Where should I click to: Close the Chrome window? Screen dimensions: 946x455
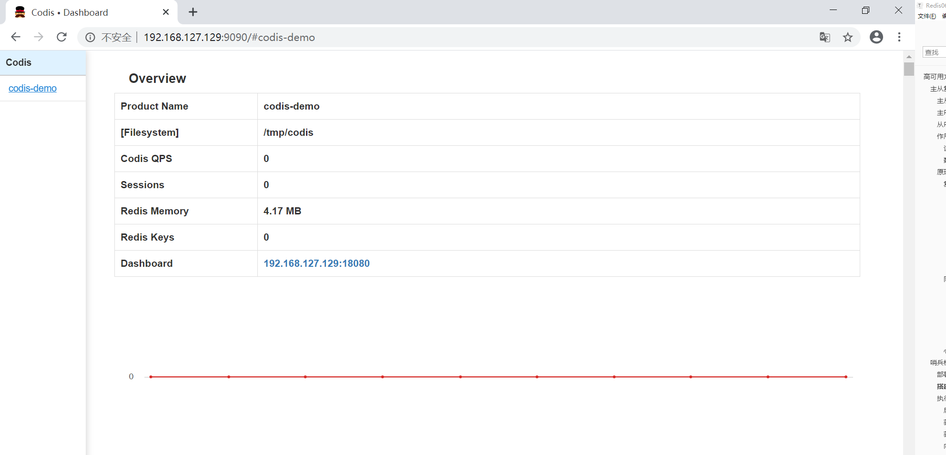(x=898, y=10)
